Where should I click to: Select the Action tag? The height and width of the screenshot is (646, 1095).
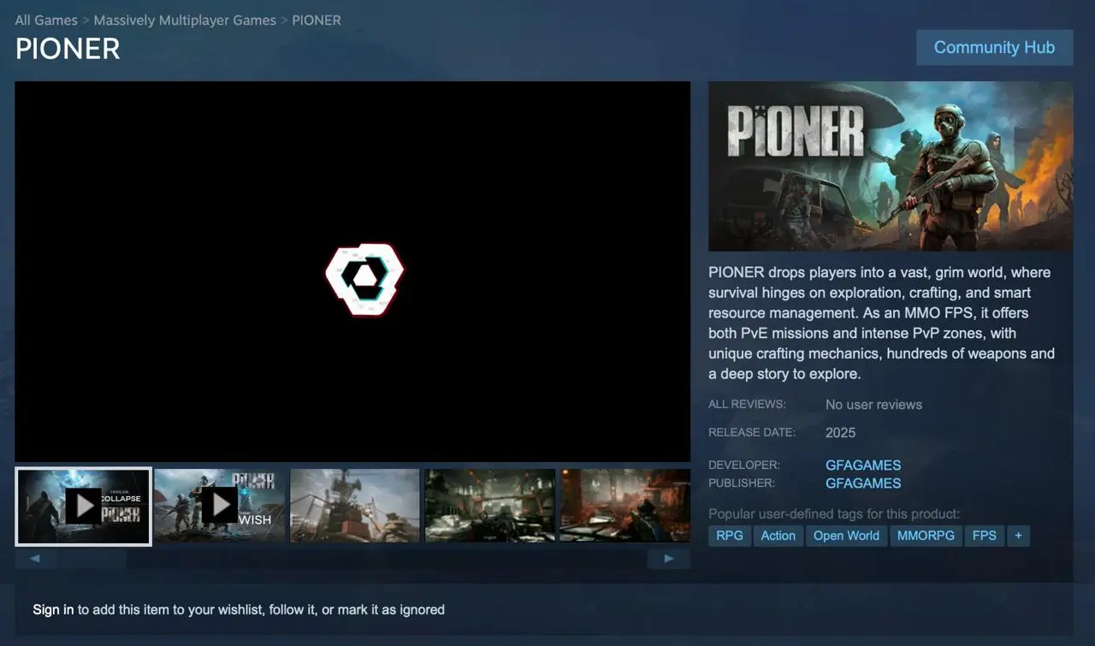click(x=778, y=536)
